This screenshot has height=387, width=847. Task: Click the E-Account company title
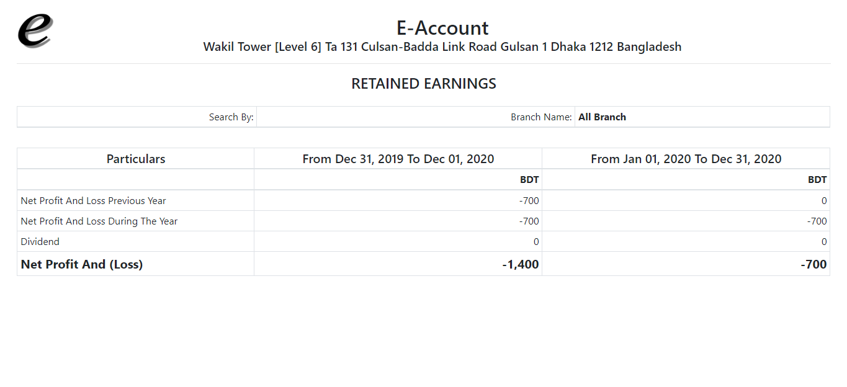pyautogui.click(x=442, y=28)
